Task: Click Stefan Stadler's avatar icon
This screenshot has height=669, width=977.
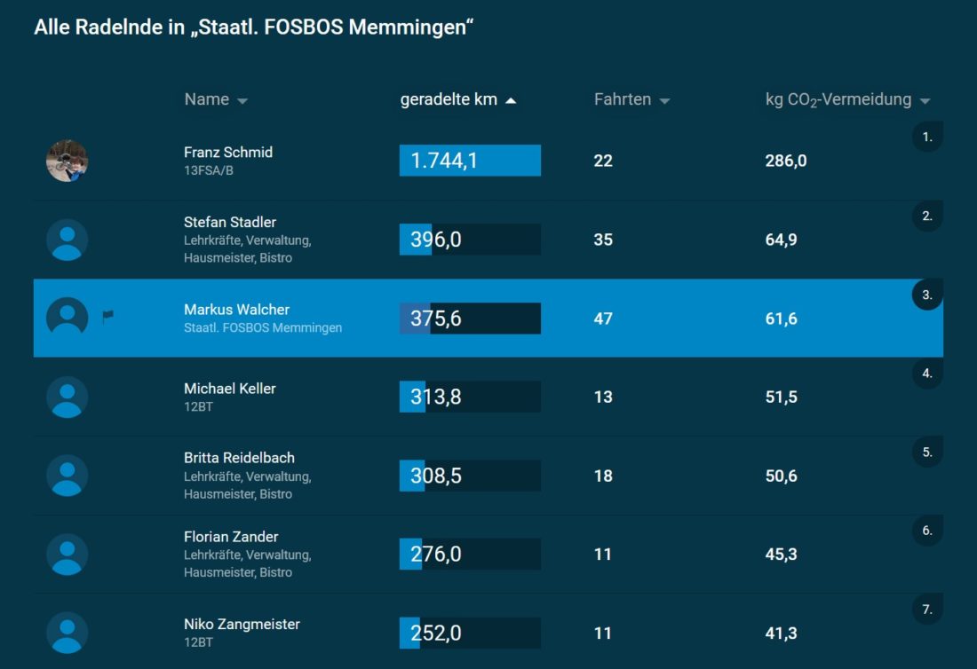Action: tap(68, 240)
